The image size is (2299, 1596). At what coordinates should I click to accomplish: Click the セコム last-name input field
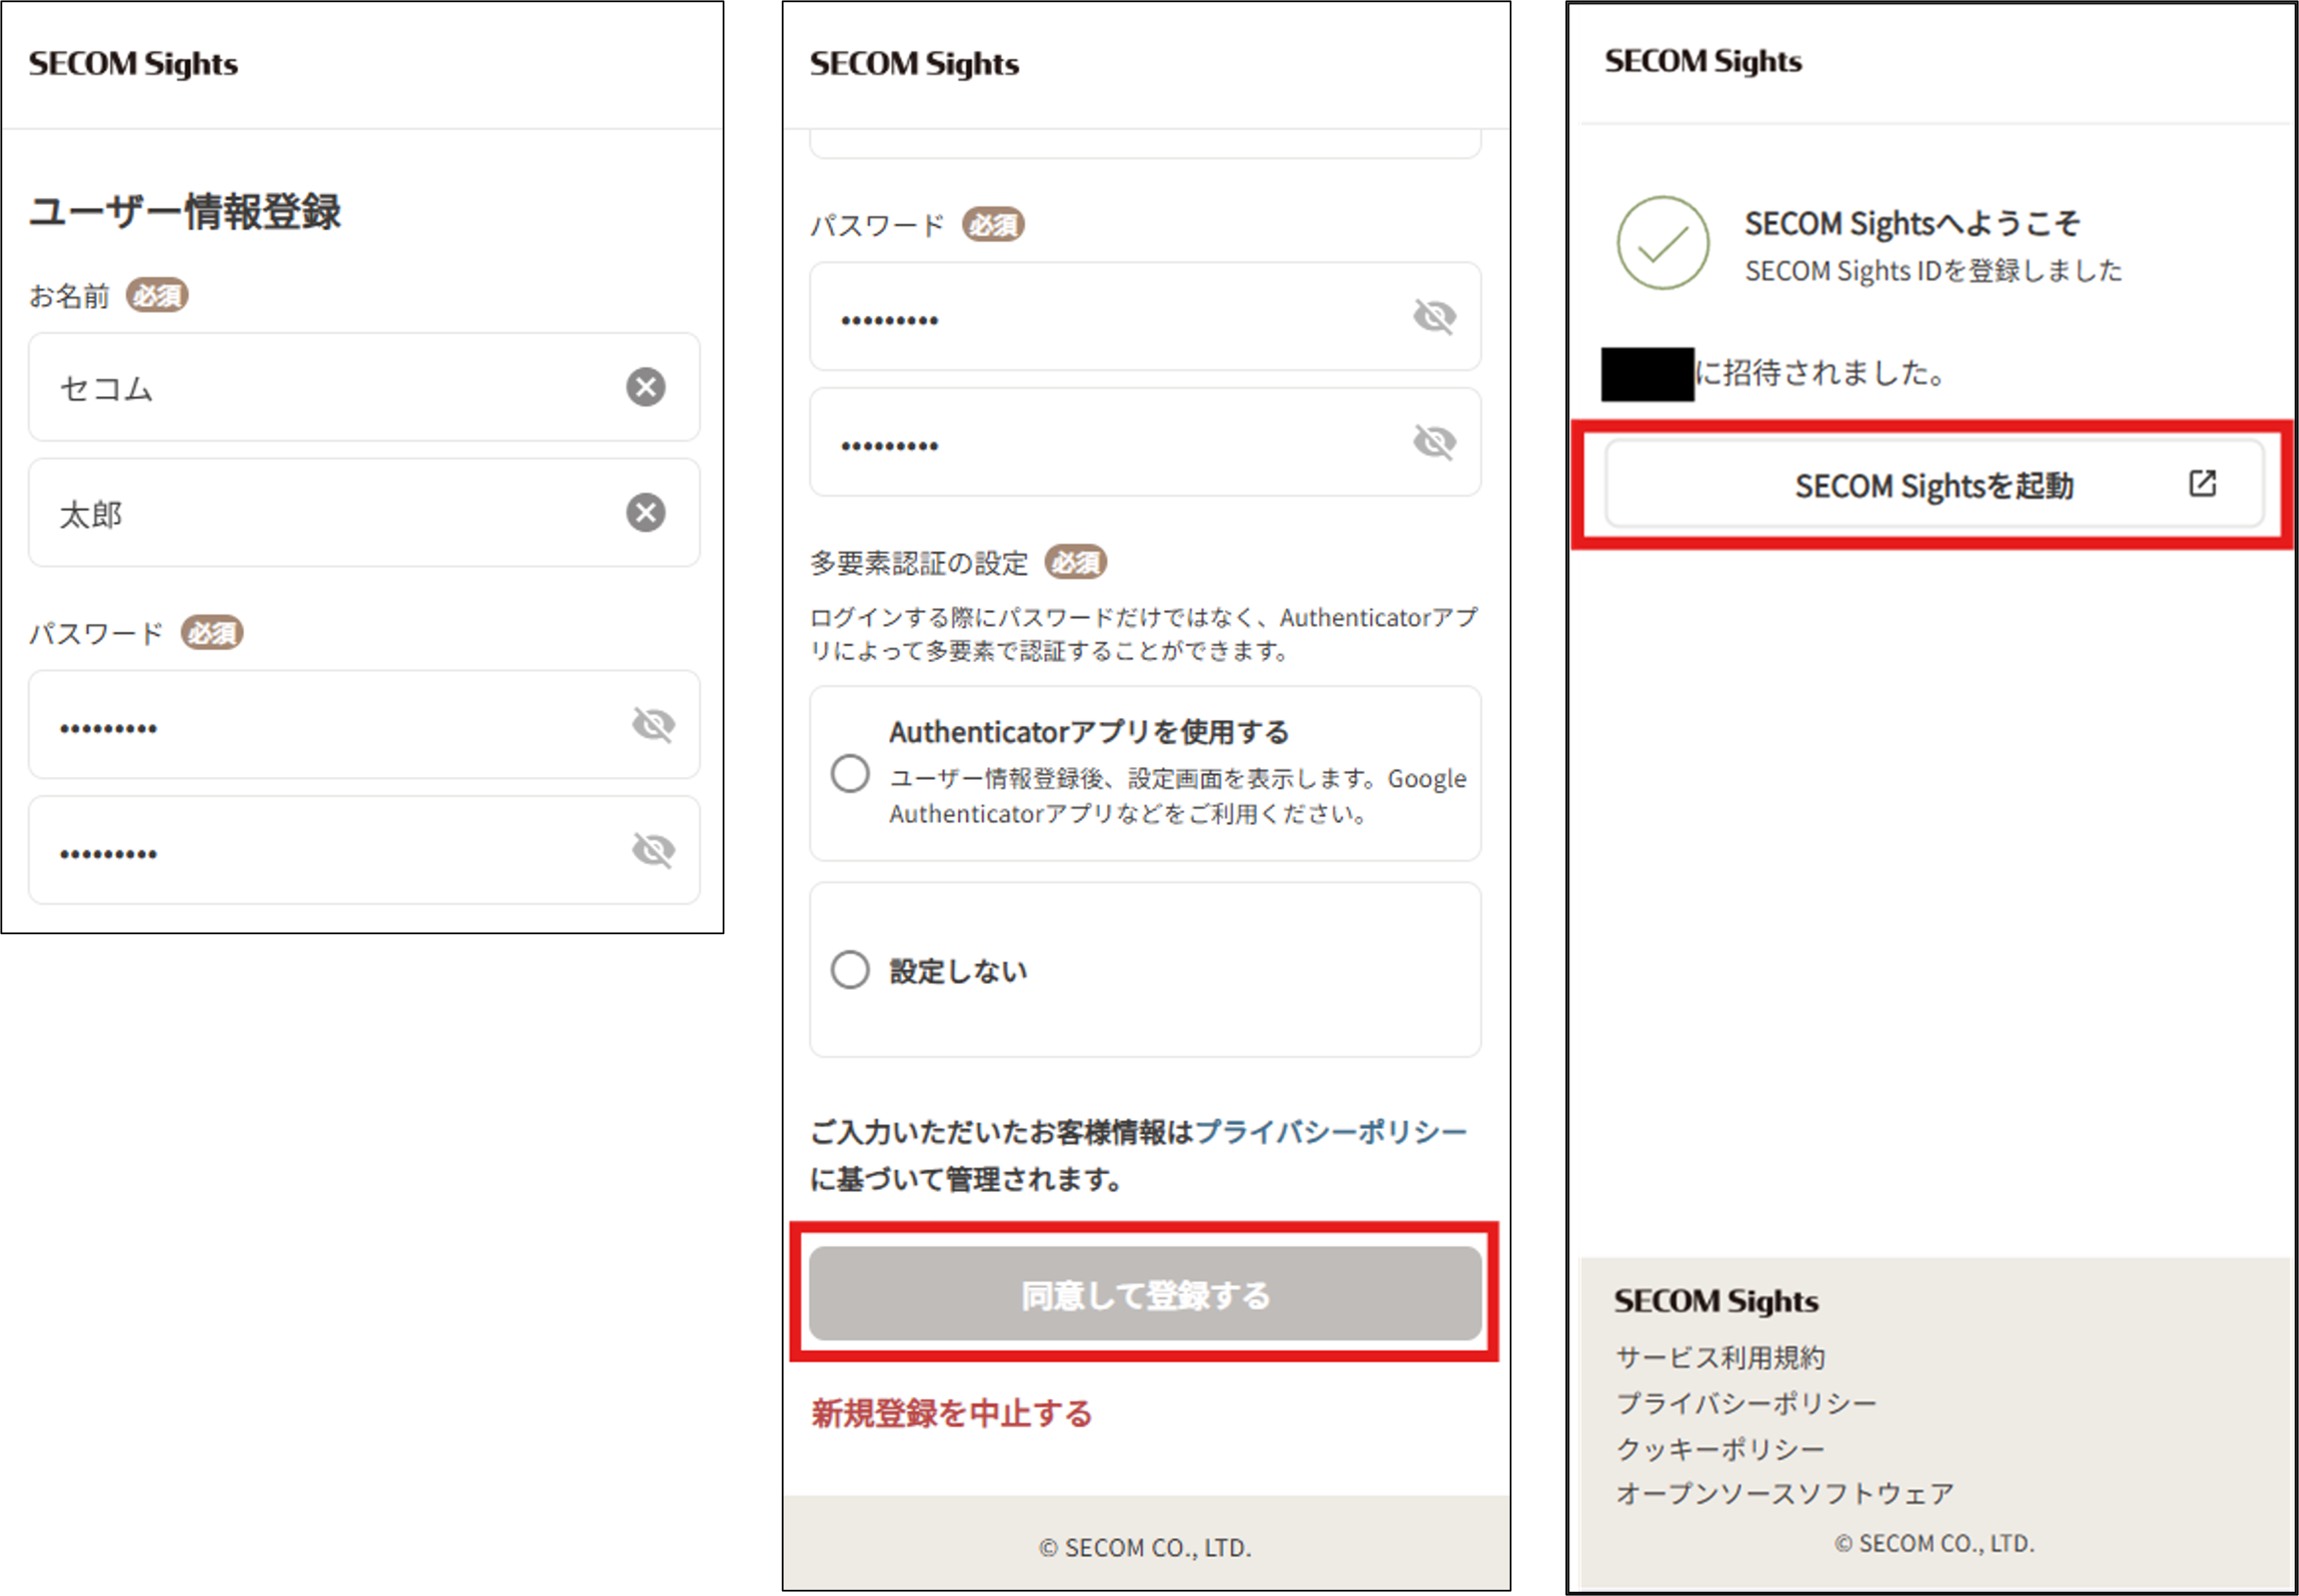click(364, 387)
